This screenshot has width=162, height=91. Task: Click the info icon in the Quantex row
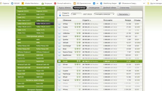[59, 39]
